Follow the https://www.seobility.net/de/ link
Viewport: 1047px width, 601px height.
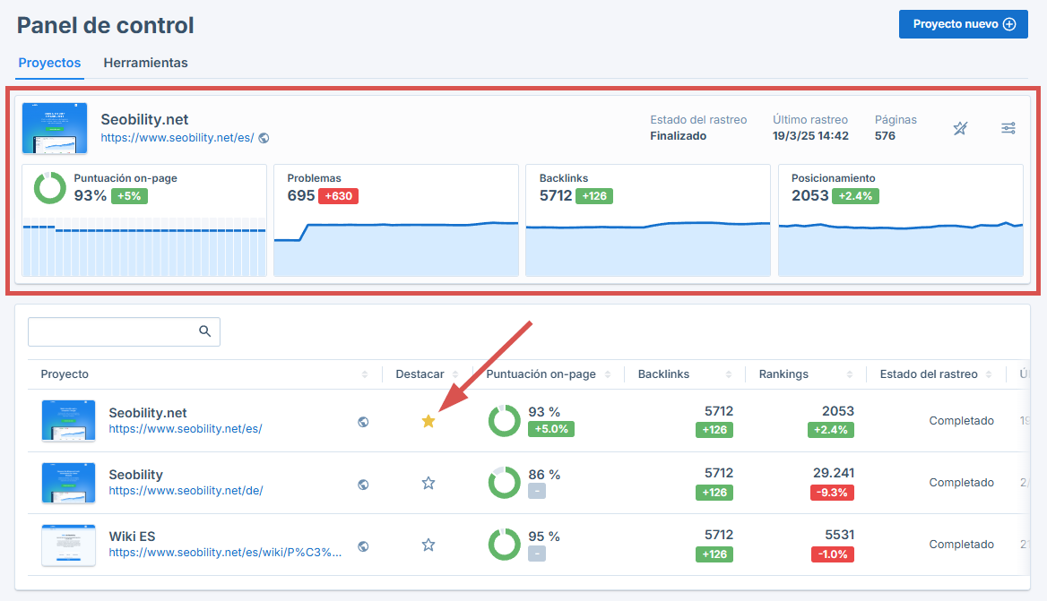(186, 490)
